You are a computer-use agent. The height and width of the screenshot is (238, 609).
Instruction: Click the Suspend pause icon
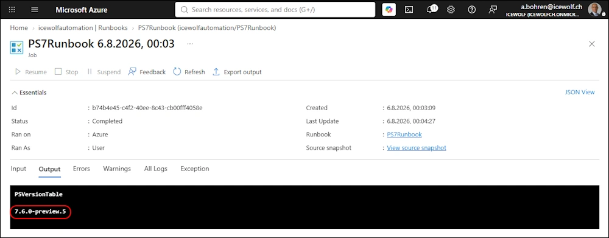[90, 72]
